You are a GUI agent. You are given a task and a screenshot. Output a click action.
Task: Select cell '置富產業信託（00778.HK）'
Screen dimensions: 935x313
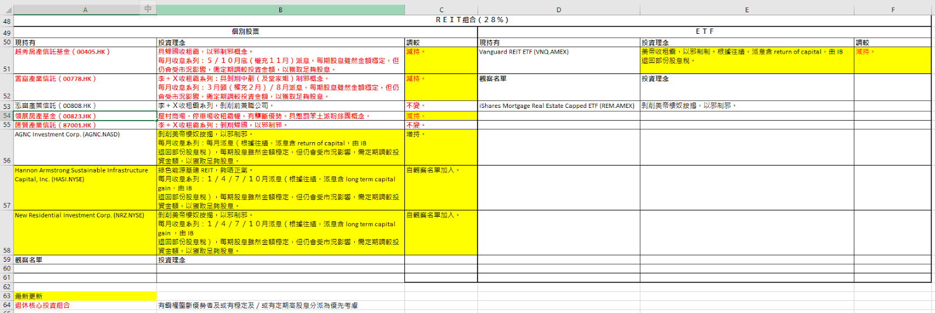coord(85,87)
